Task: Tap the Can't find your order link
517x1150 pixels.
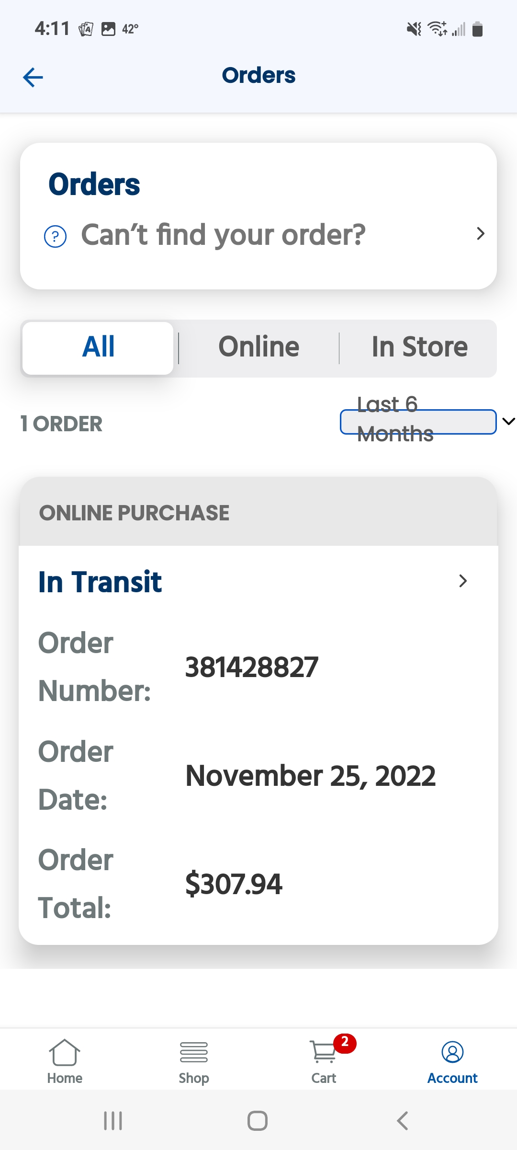Action: pos(223,235)
